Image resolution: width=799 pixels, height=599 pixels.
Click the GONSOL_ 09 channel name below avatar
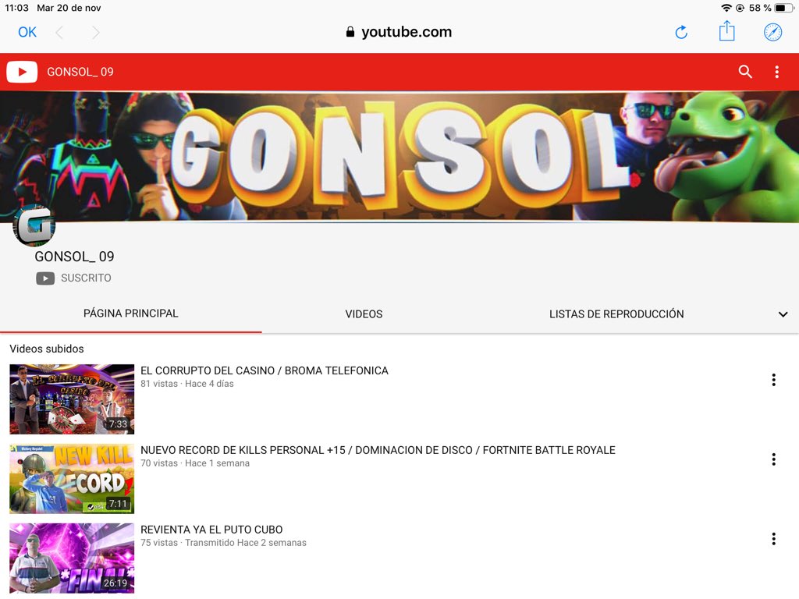point(74,257)
